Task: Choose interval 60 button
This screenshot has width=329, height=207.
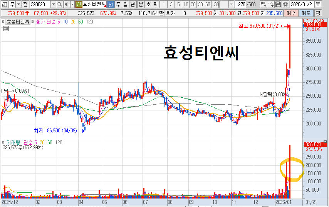Action: click(208, 4)
